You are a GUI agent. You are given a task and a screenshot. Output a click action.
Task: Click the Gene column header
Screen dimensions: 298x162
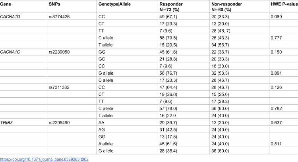[x=6, y=4]
